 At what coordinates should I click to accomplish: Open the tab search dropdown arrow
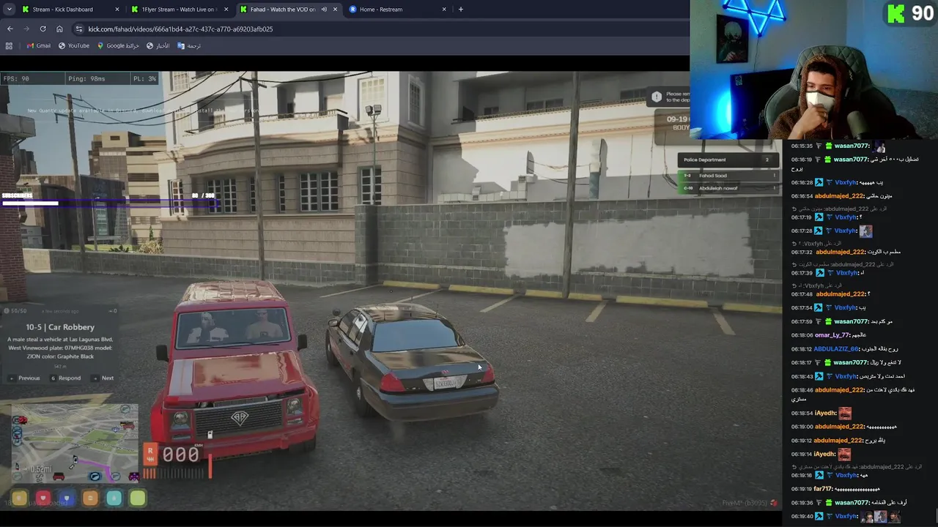point(9,10)
